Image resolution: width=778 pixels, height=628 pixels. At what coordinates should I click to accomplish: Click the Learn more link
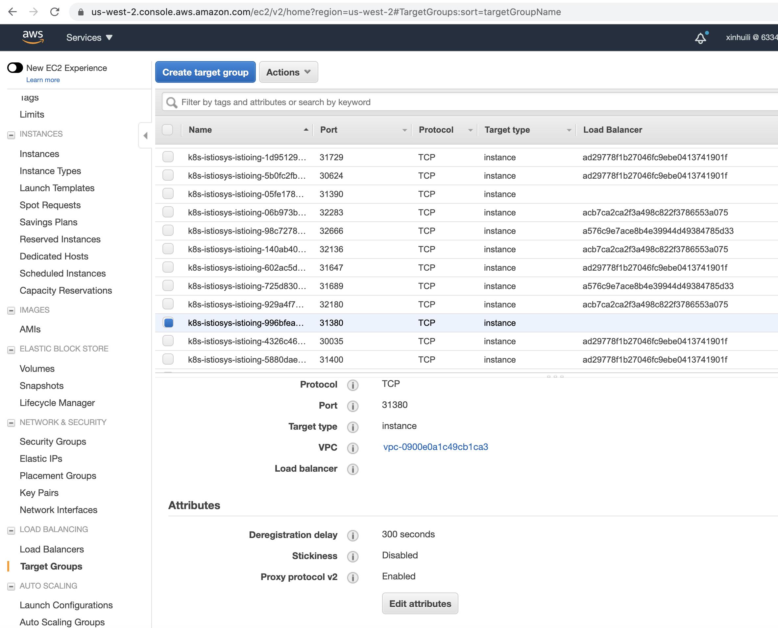click(43, 80)
